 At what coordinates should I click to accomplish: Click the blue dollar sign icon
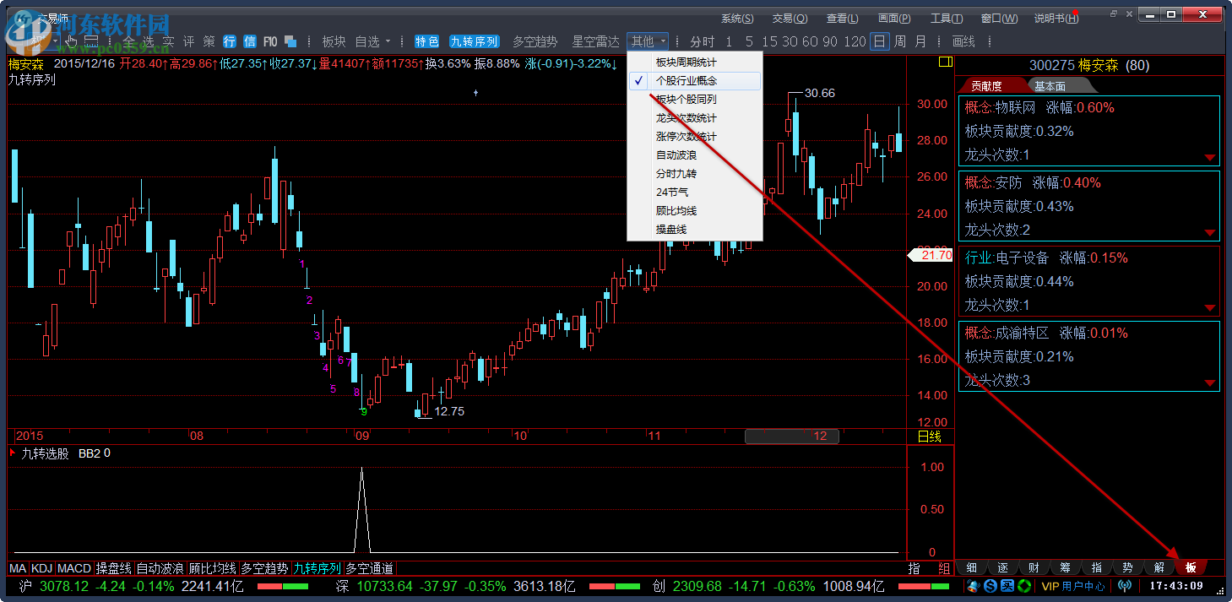pos(990,586)
